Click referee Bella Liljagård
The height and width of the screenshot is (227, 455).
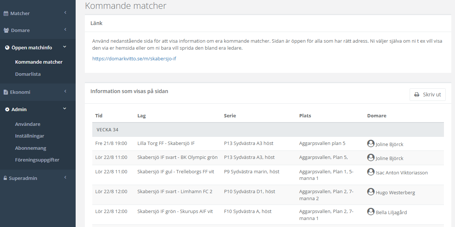tap(391, 212)
